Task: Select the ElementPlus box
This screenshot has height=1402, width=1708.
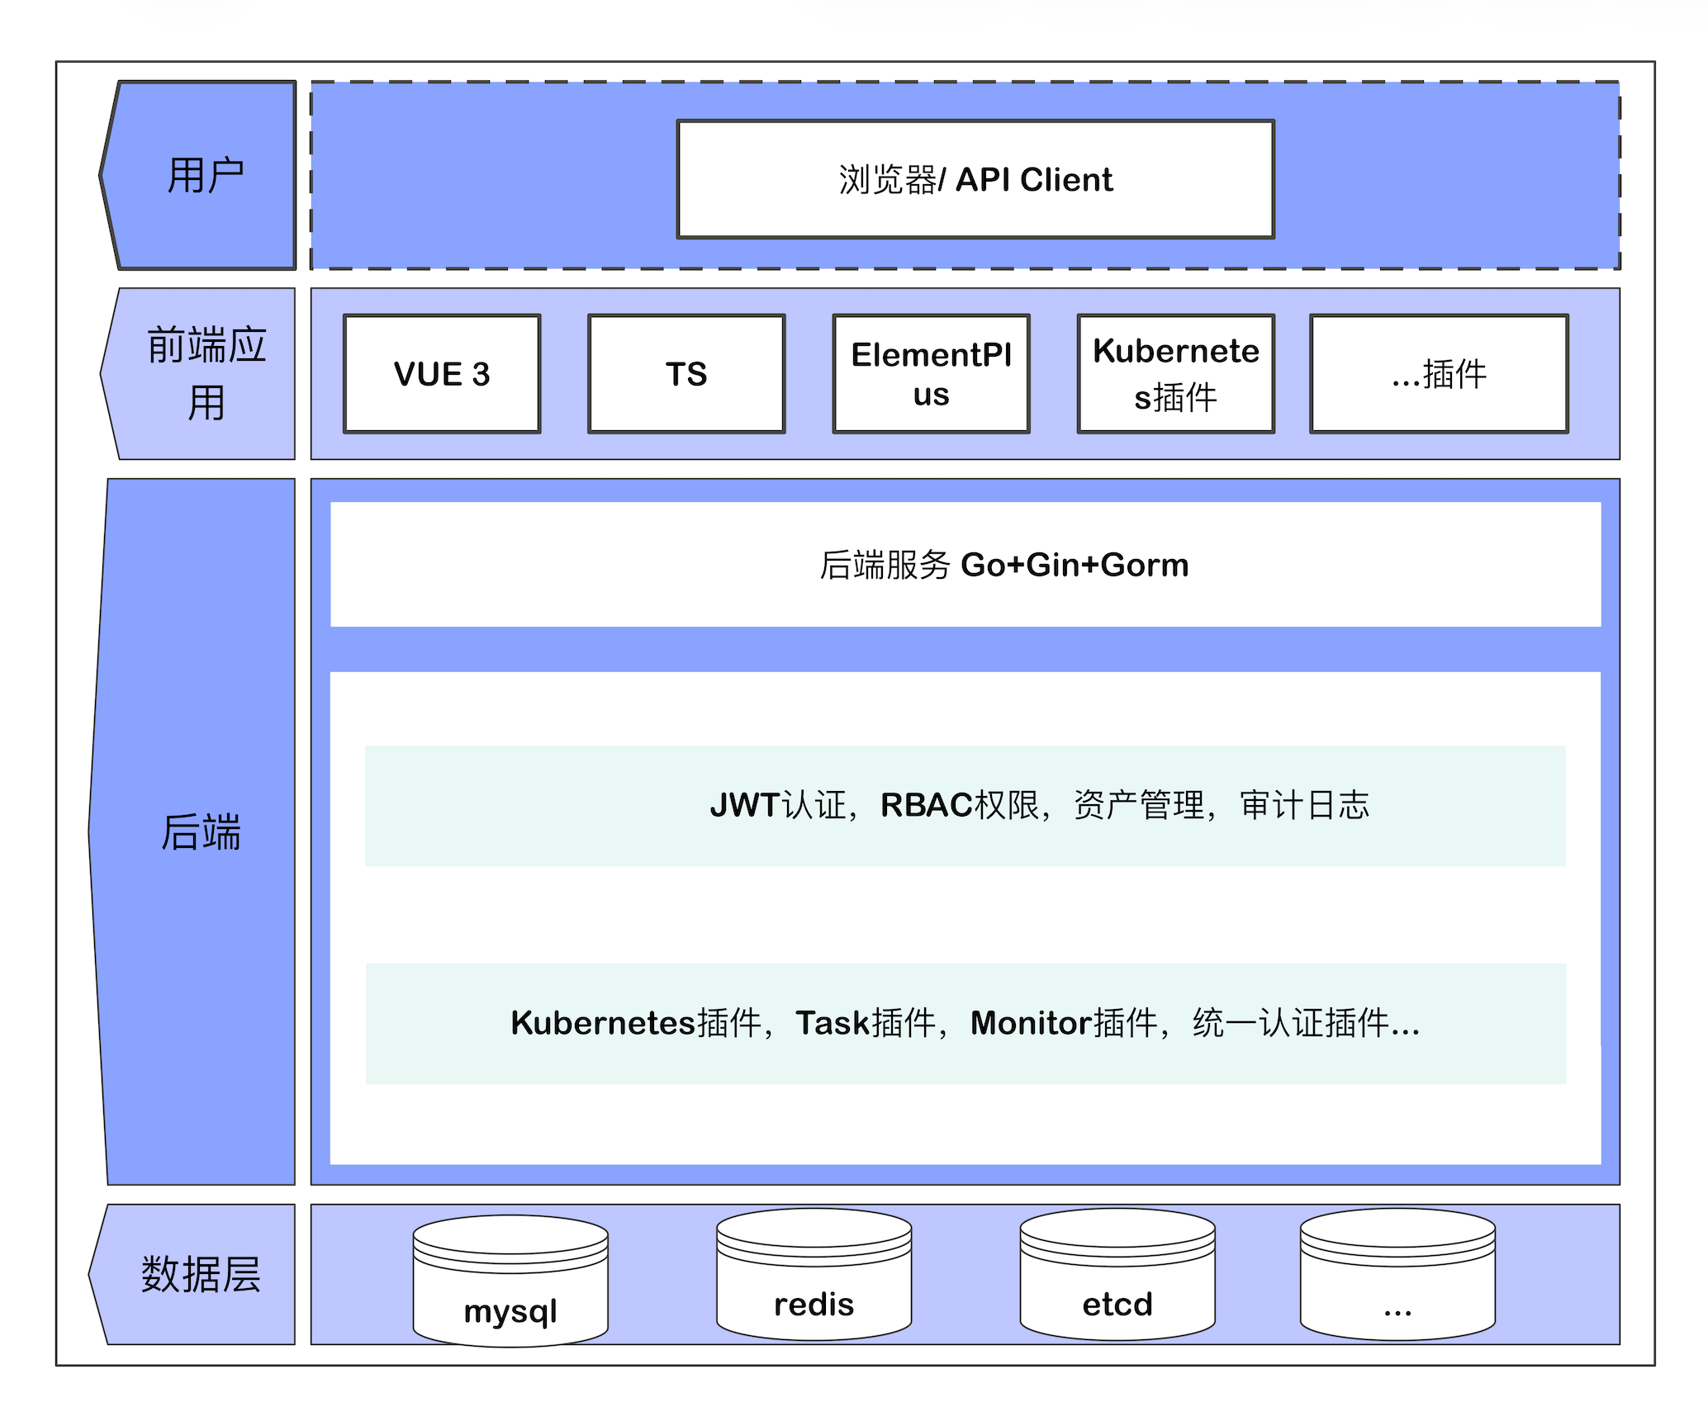Action: point(931,373)
